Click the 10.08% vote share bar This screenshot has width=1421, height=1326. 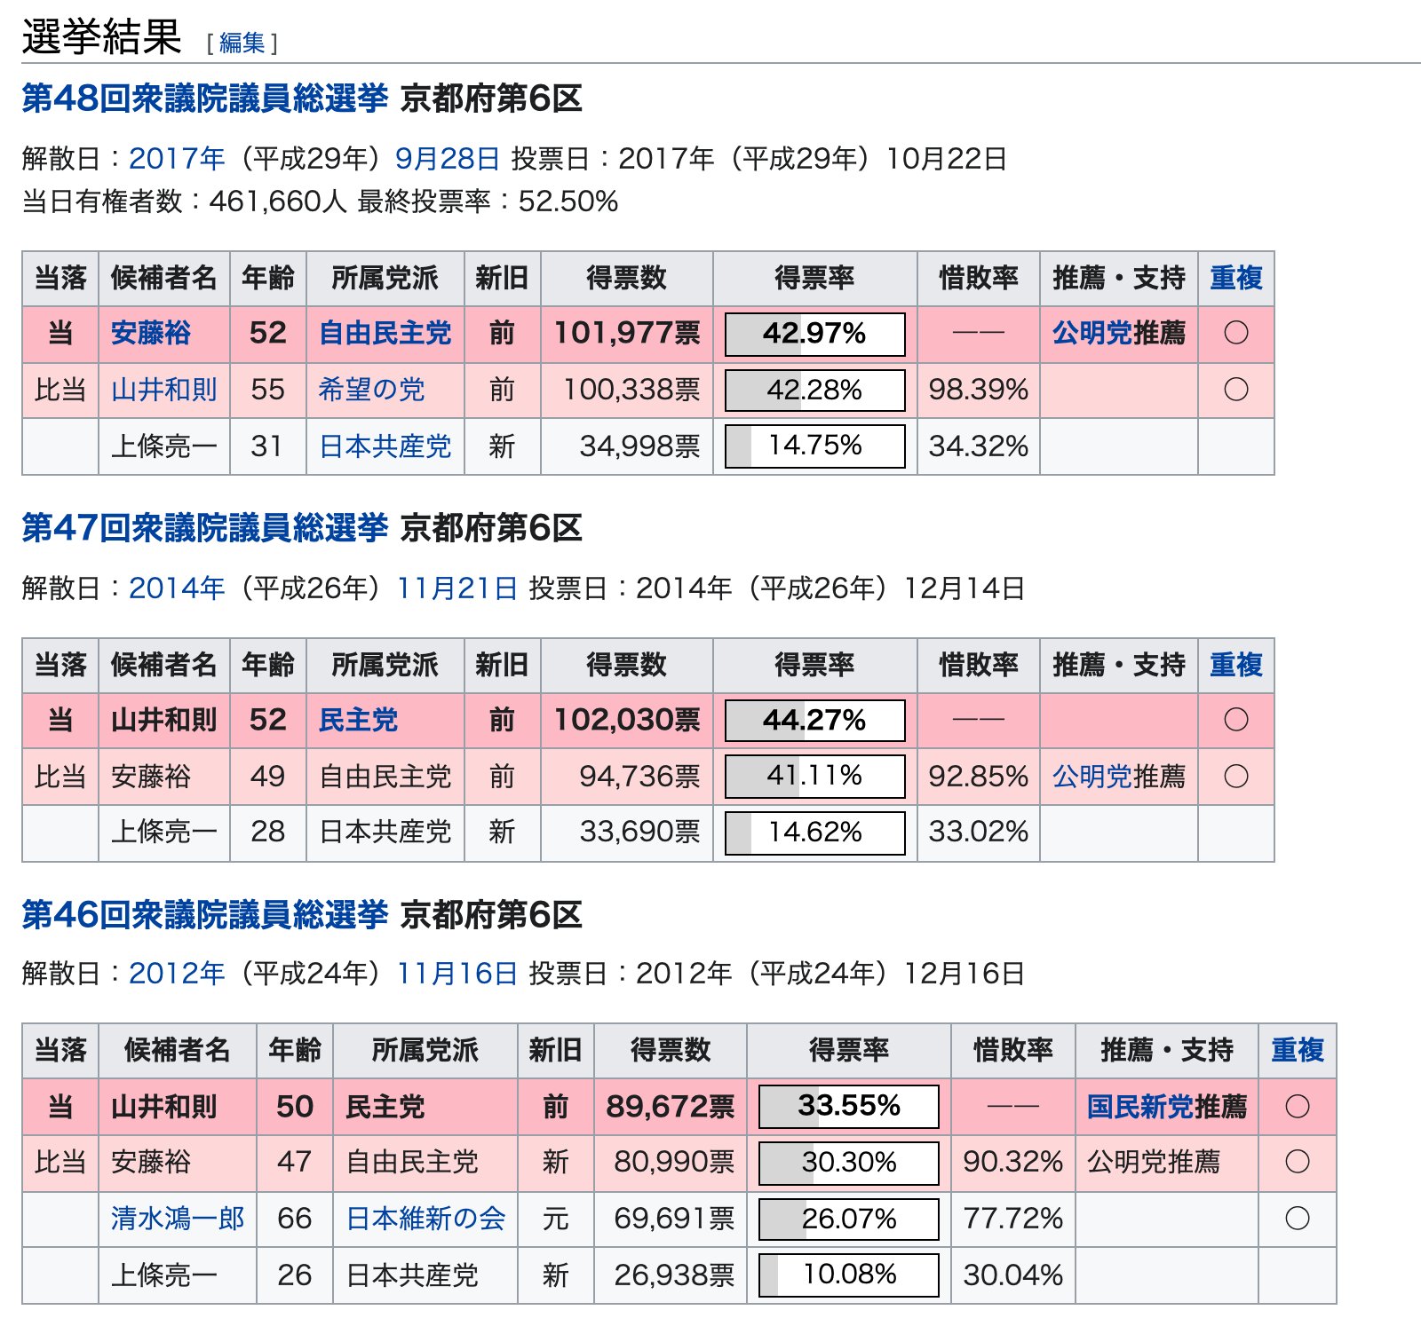848,1275
